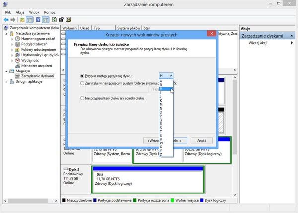Collapse the Narzędzia systemowe node

pos(6,33)
